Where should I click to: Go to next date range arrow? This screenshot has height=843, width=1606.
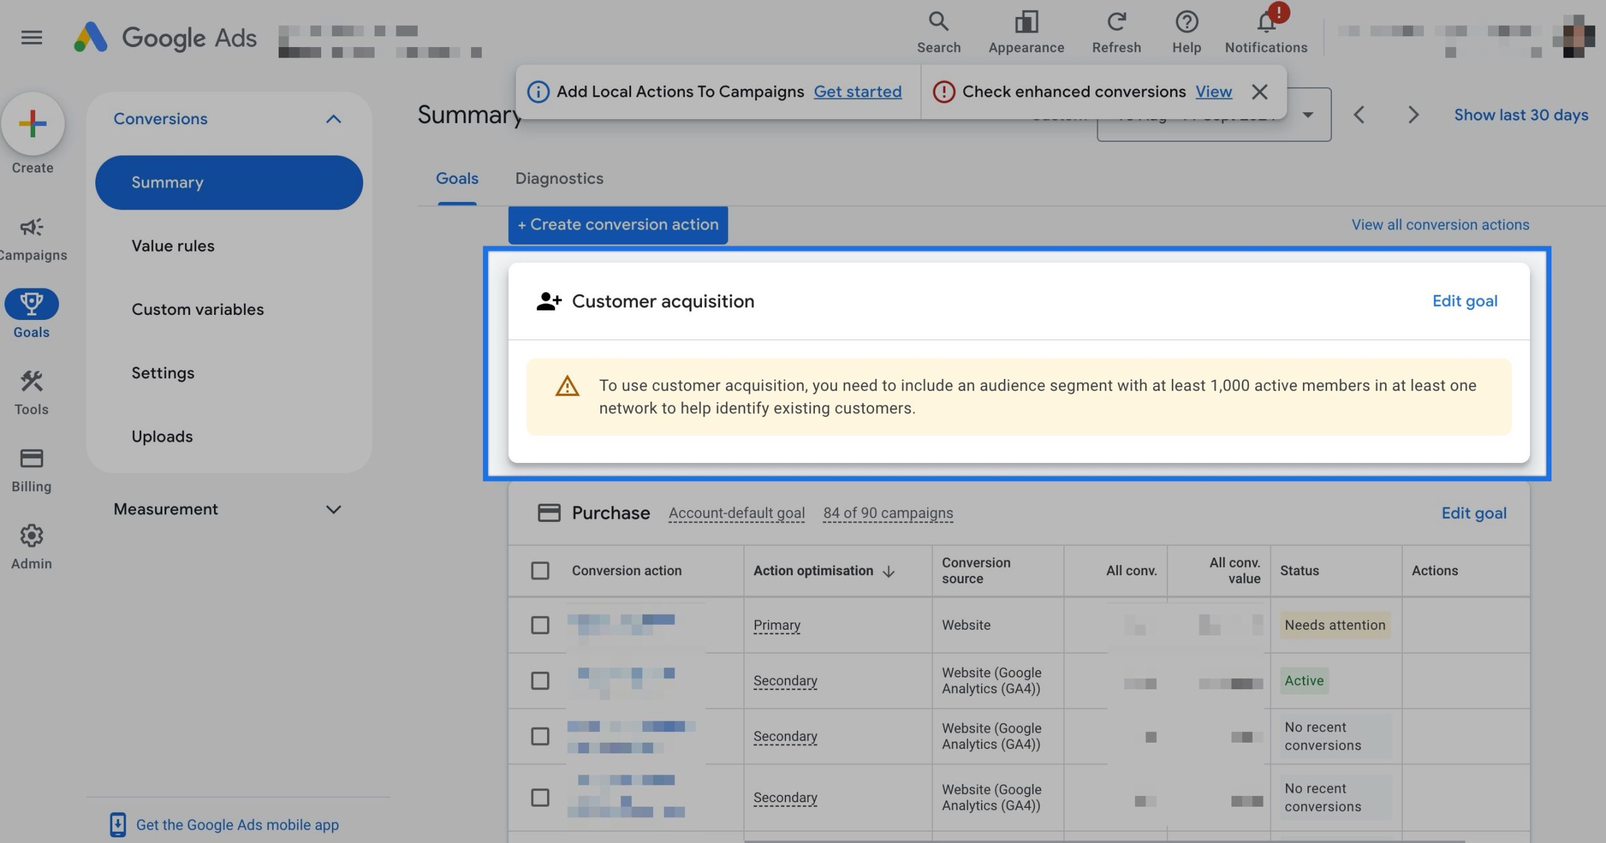click(1413, 115)
